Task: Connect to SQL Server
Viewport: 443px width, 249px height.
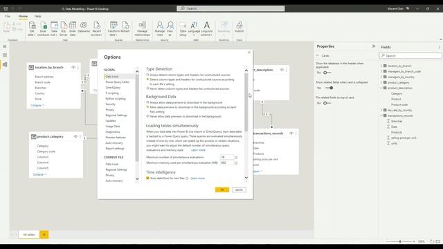Action: 63,29
